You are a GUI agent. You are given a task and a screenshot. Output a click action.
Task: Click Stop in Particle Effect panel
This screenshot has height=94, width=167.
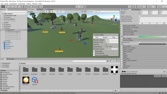[114, 37]
